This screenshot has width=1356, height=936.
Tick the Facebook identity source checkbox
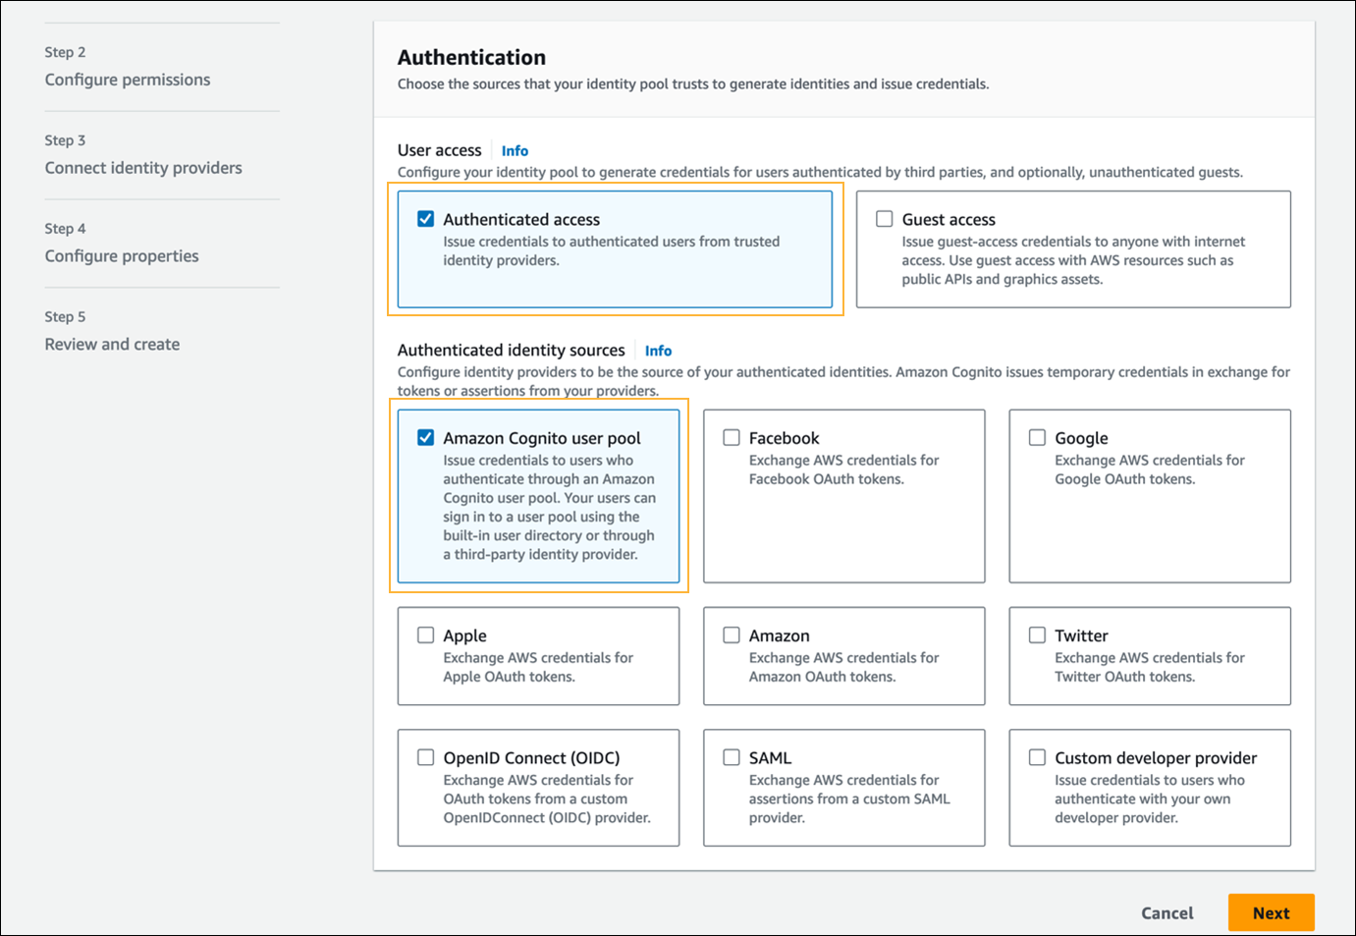point(732,438)
